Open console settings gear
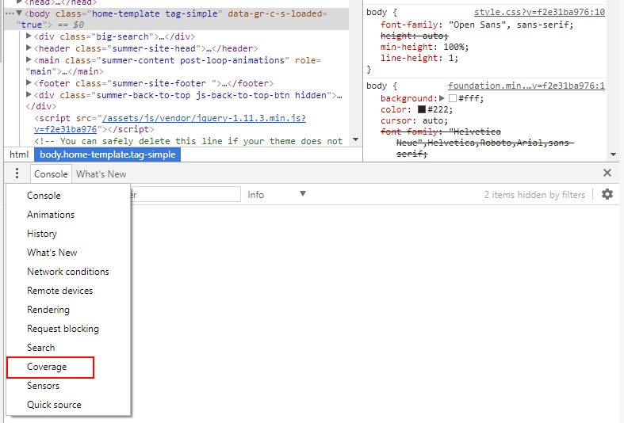624x423 pixels. (607, 194)
